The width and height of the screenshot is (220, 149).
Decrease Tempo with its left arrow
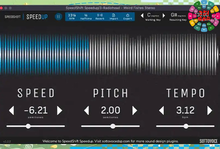(161, 110)
